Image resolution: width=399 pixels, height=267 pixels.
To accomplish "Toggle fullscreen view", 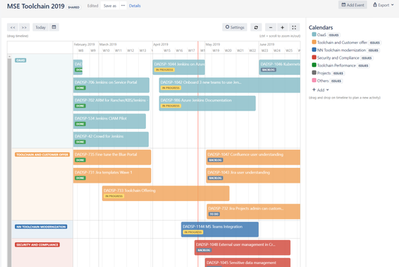I will pos(294,27).
